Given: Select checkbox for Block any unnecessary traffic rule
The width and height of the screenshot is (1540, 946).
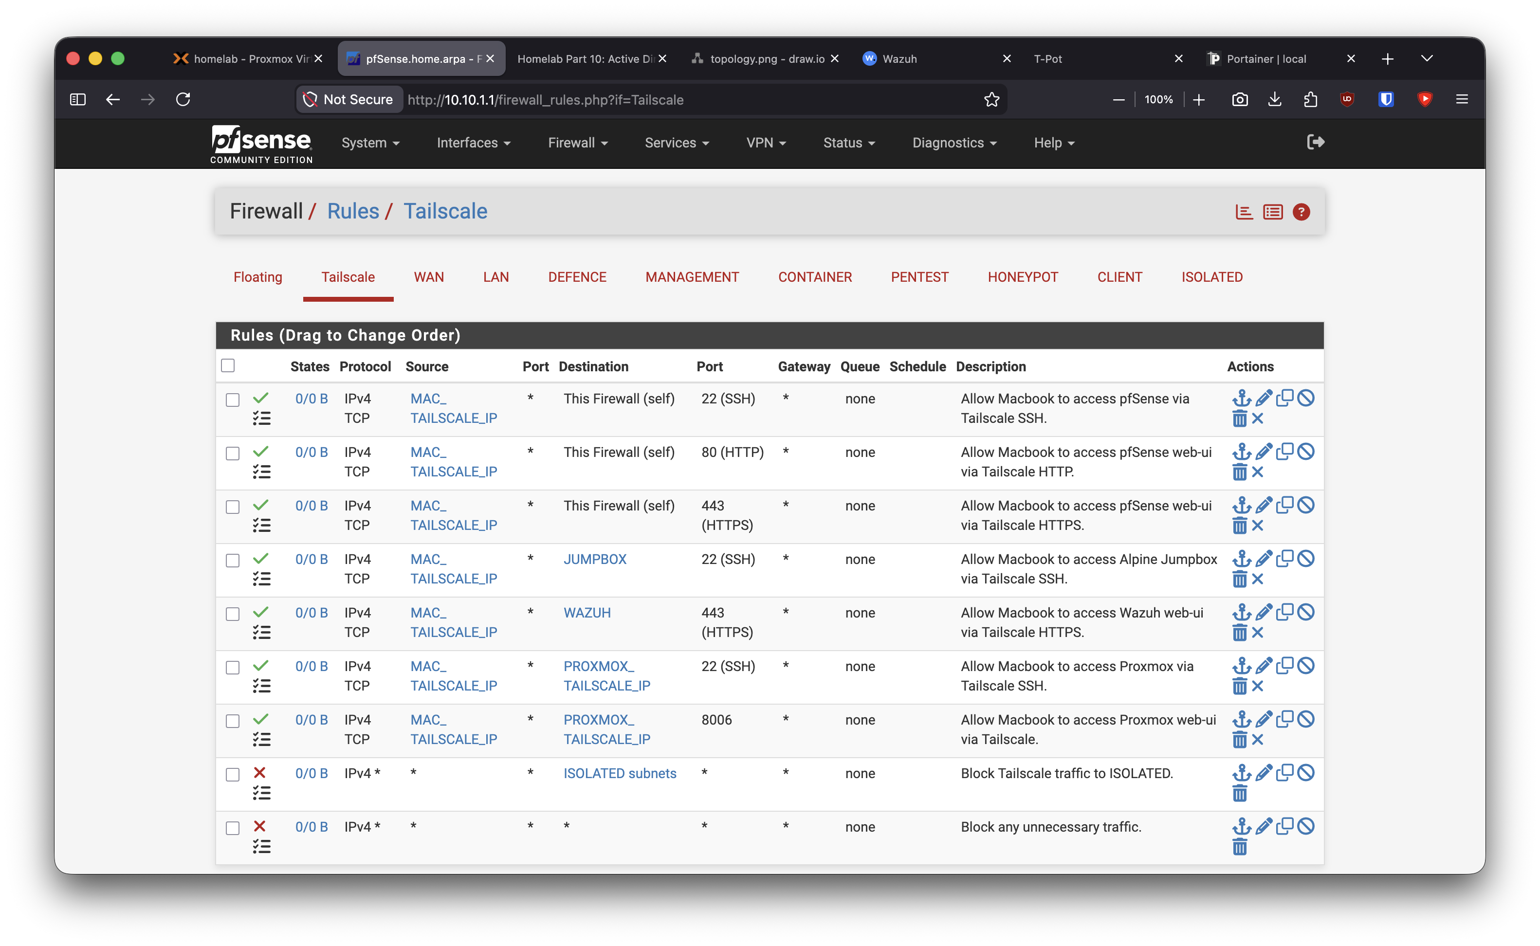Looking at the screenshot, I should tap(233, 828).
